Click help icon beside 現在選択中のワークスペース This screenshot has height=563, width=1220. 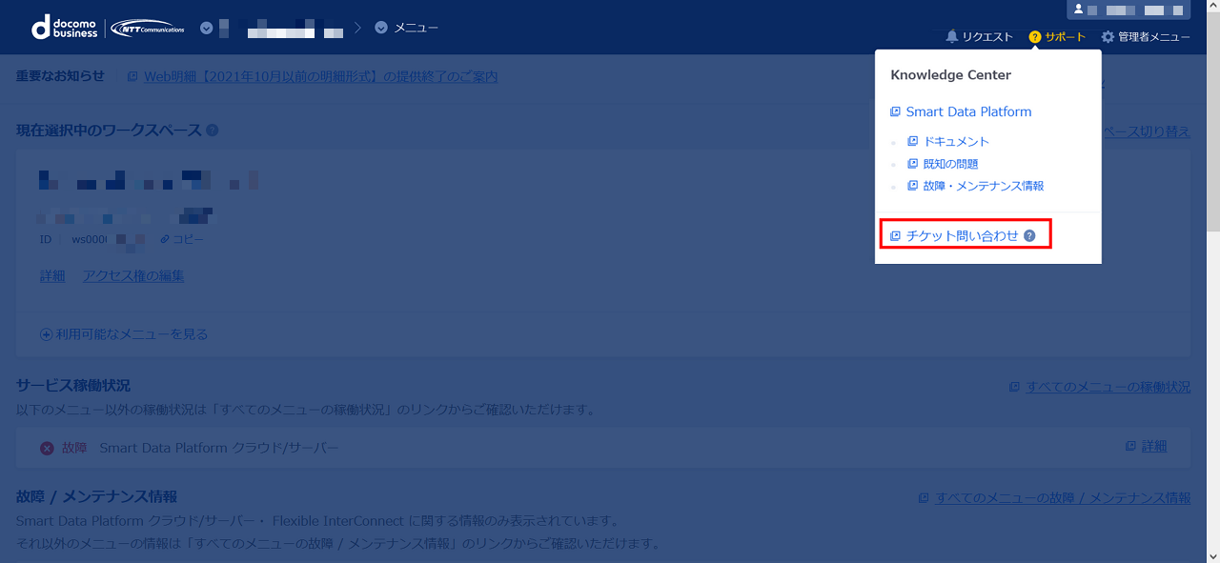tap(212, 131)
